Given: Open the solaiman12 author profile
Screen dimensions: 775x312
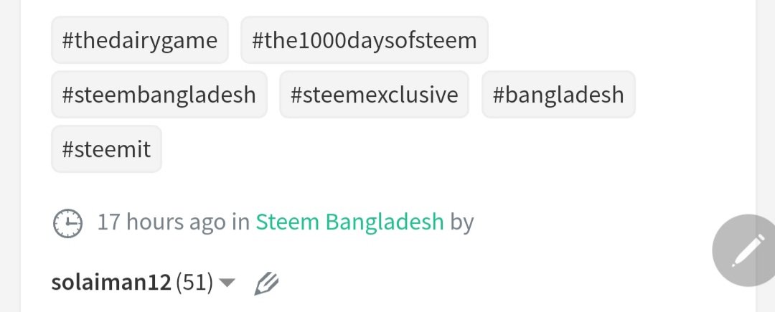Looking at the screenshot, I should click(111, 283).
